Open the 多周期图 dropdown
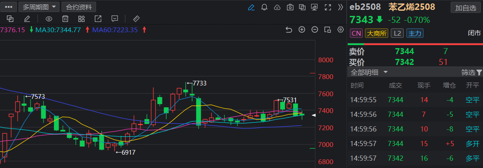483x168 pixels. (39, 7)
